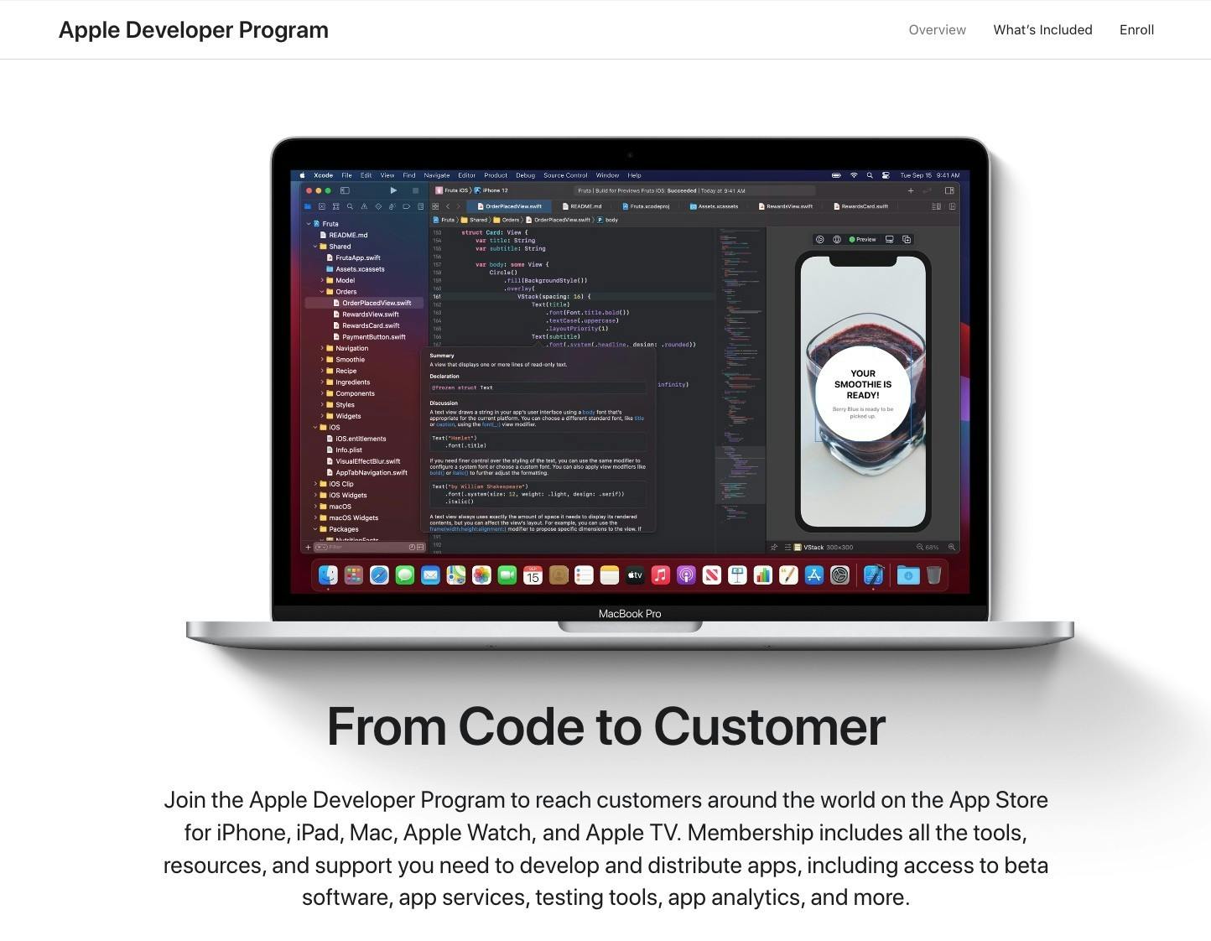Open the Product menu
Image resolution: width=1211 pixels, height=941 pixels.
(496, 175)
